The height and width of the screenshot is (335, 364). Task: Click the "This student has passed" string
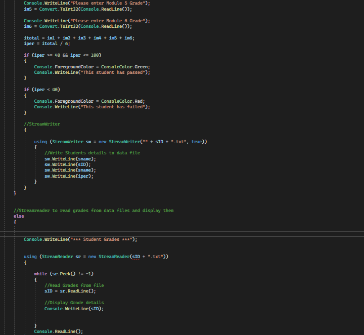pos(113,72)
